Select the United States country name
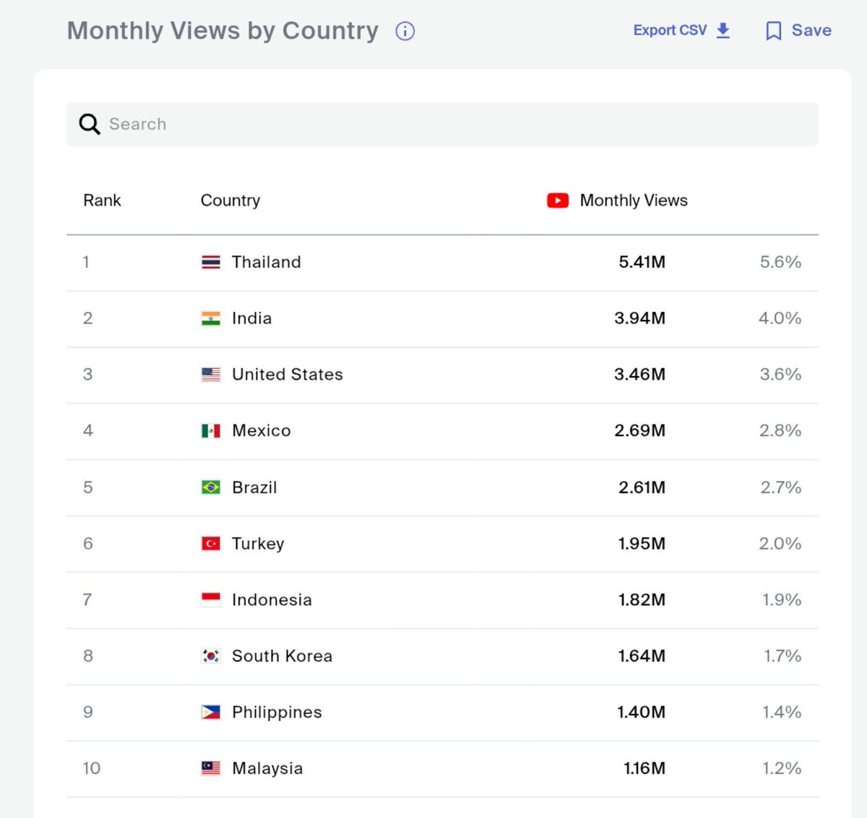 (x=287, y=375)
